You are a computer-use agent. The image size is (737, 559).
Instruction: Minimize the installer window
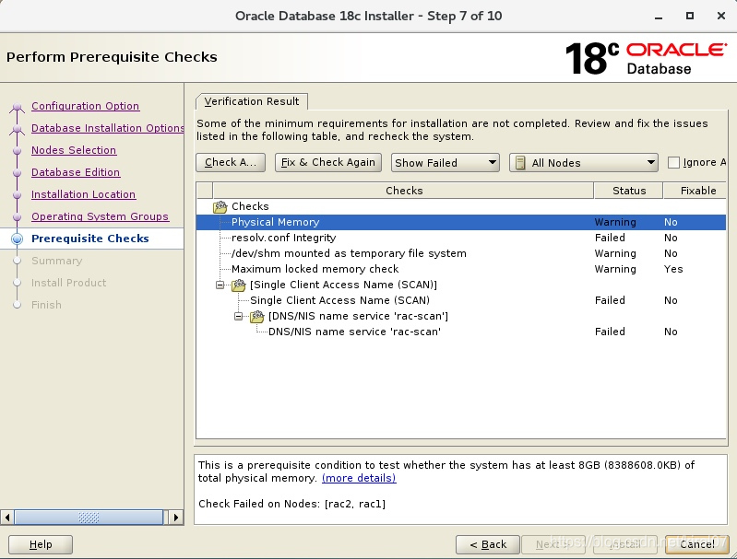tap(659, 17)
